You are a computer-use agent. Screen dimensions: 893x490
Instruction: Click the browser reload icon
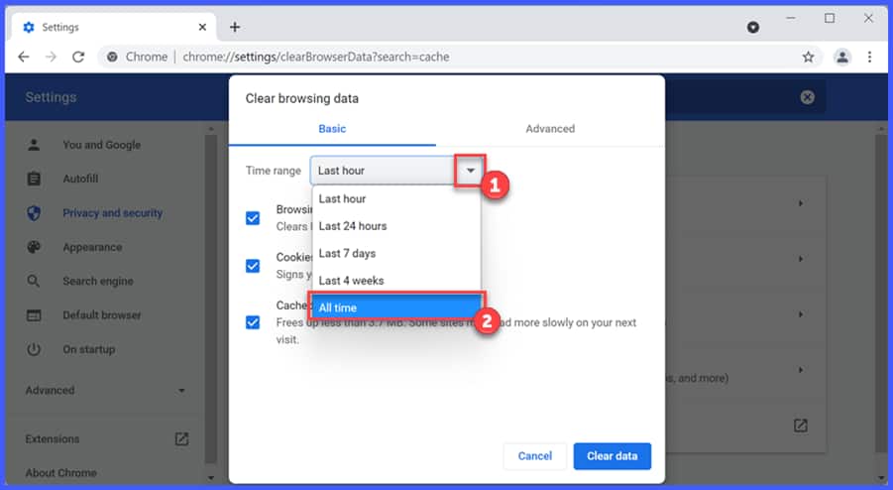click(x=78, y=57)
